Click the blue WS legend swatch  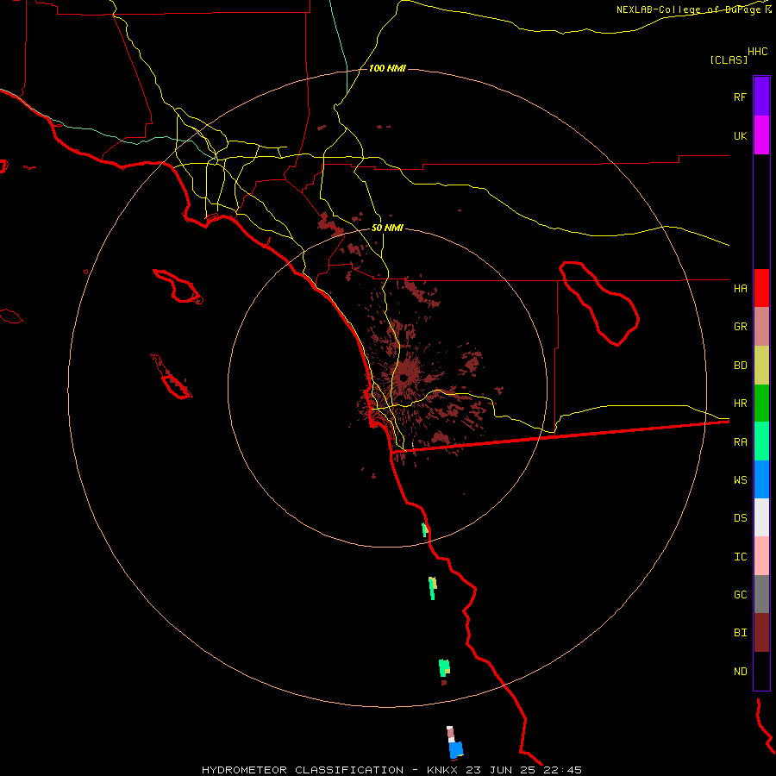[x=761, y=479]
